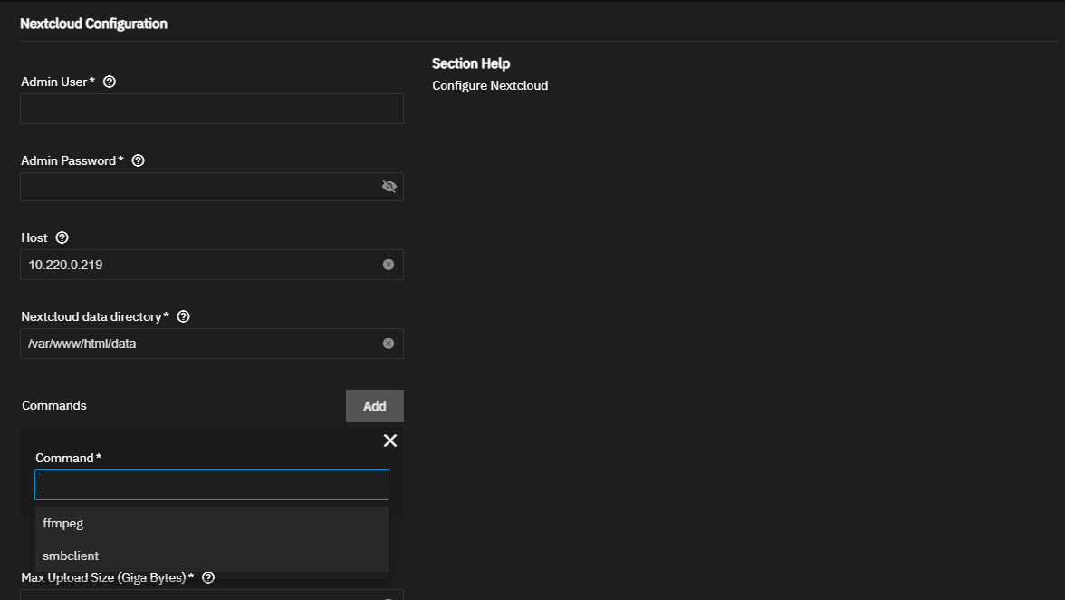Image resolution: width=1065 pixels, height=600 pixels.
Task: Remove the Command entry with the X
Action: [x=389, y=440]
